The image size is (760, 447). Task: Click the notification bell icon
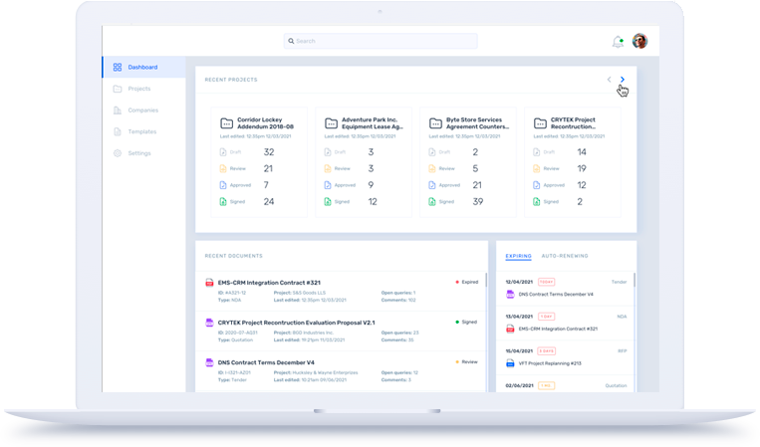click(618, 42)
